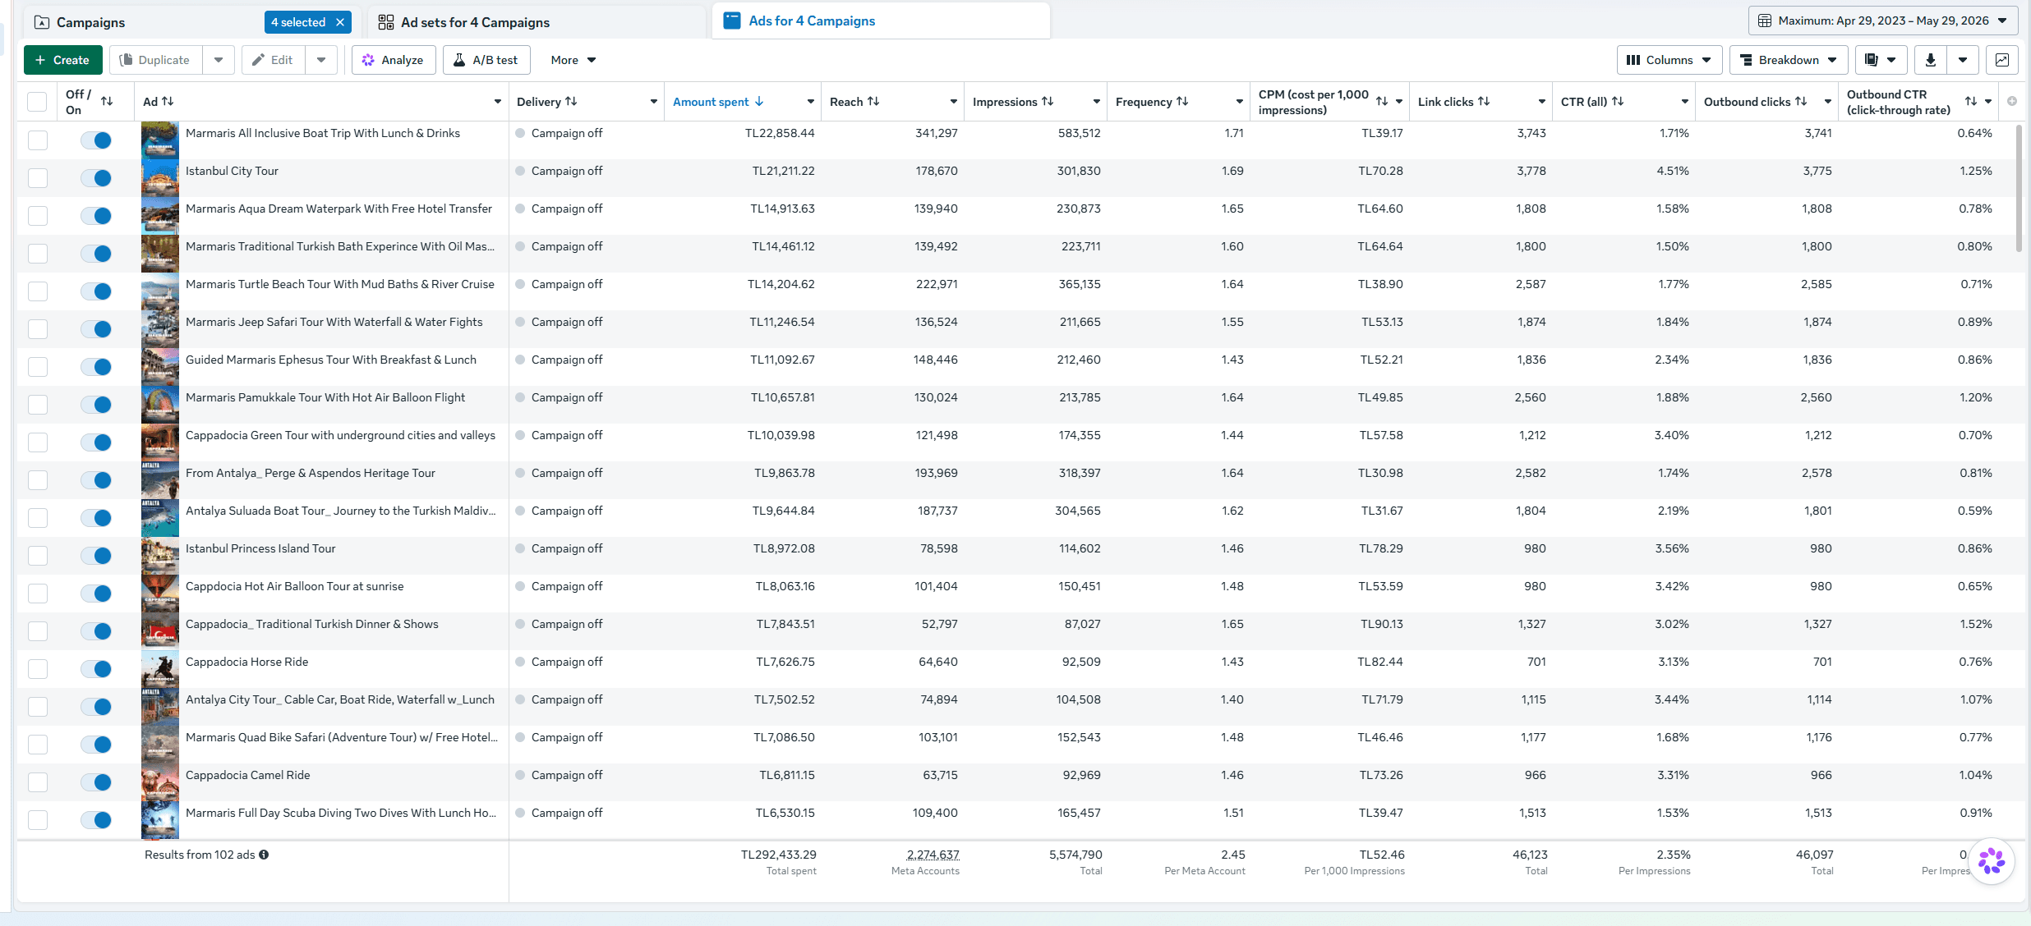The height and width of the screenshot is (926, 2031).
Task: Open the Meta AI assistant bubble
Action: [1992, 861]
